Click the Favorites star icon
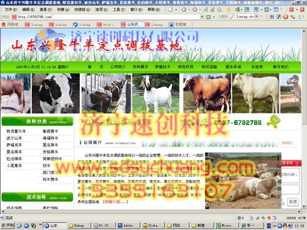This screenshot has width=307, height=230. 228,9
